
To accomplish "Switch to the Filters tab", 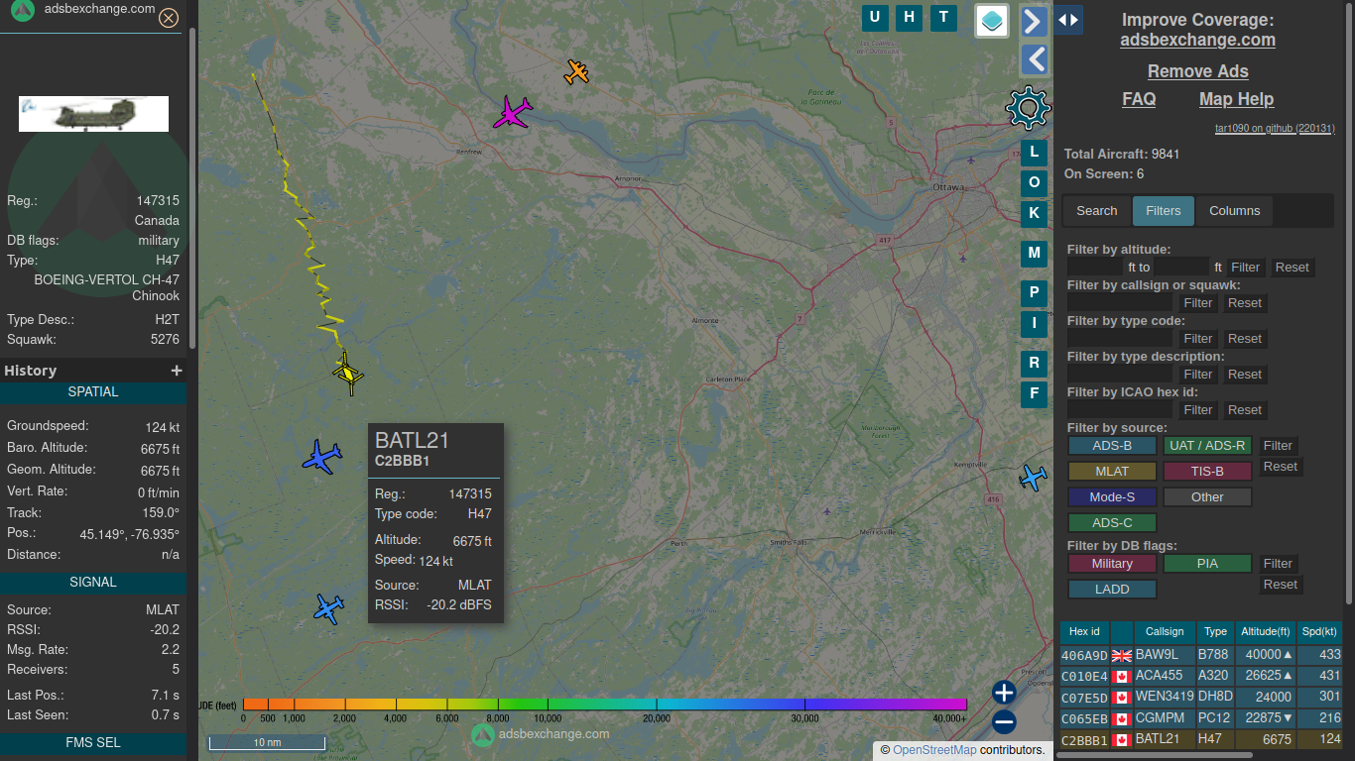I will tap(1164, 211).
